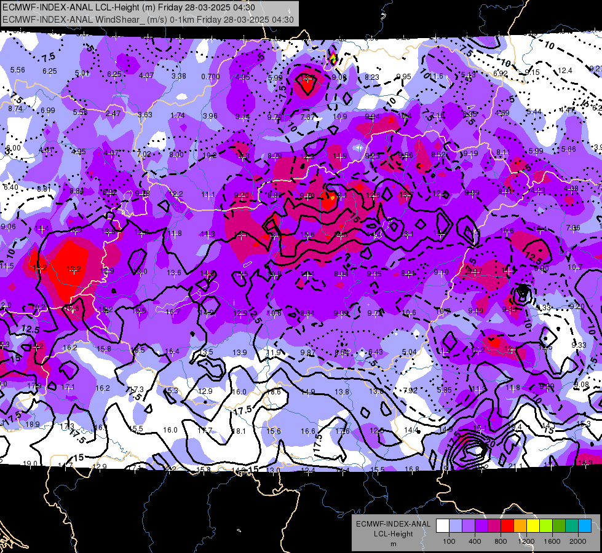This screenshot has height=553, width=602.
Task: Click the wind shear value 6.99
Action: point(47,110)
